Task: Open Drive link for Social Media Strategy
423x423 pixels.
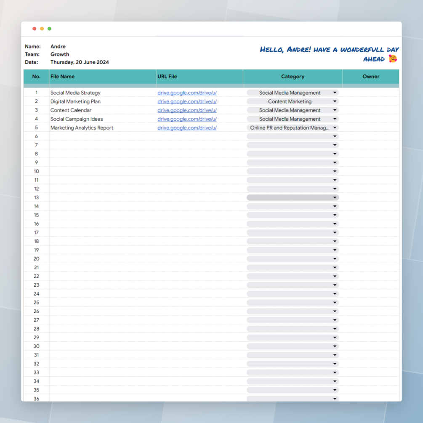Action: [187, 93]
